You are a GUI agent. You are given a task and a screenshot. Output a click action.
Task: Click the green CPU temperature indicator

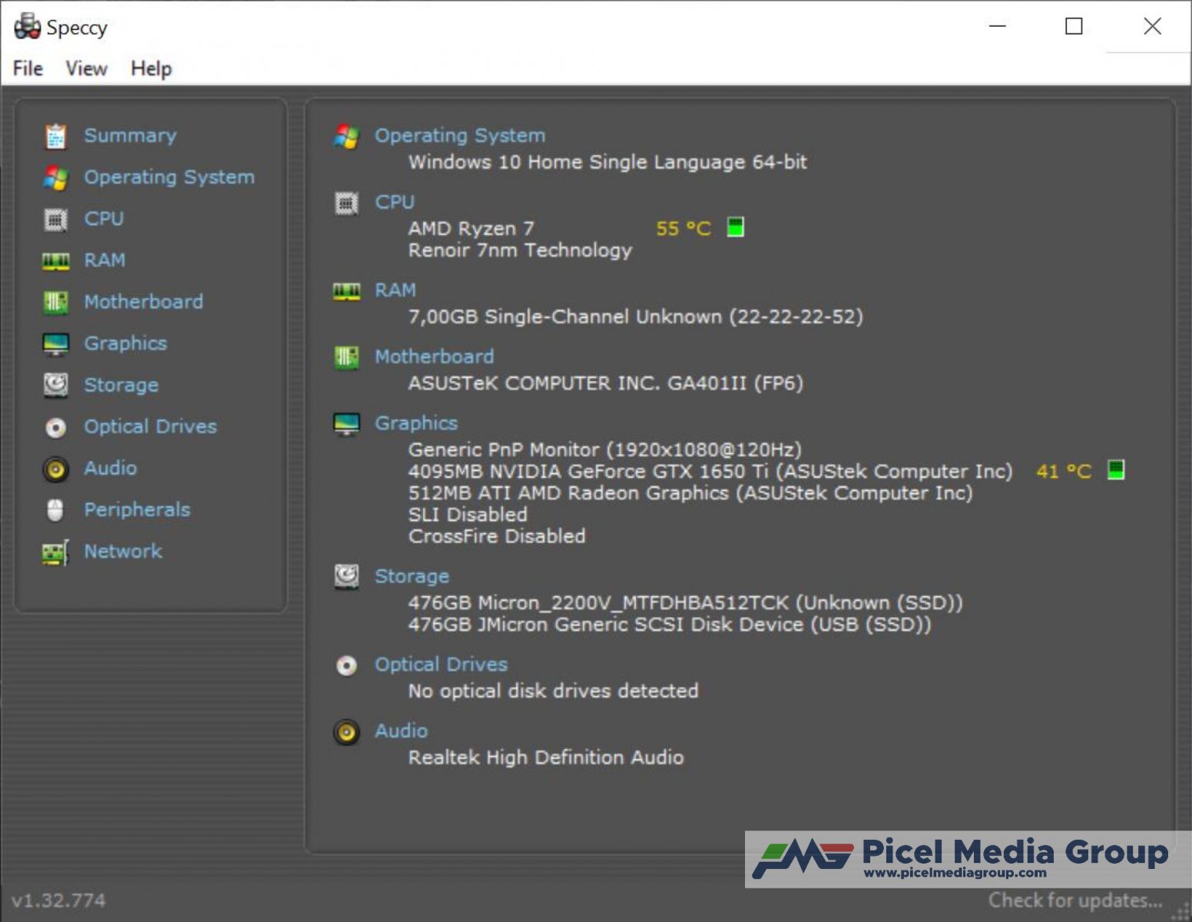[735, 227]
